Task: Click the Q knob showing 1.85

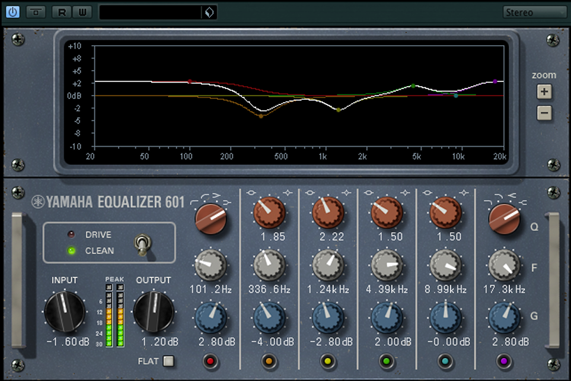Action: click(269, 212)
